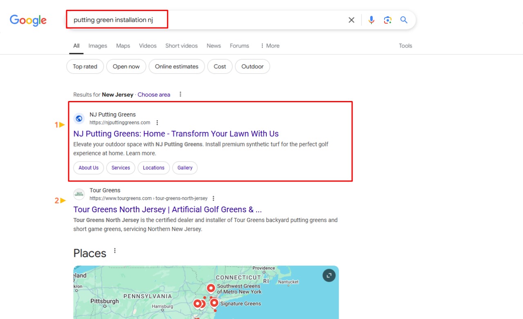Select the All results tab
Viewport: 523px width, 319px height.
click(76, 46)
